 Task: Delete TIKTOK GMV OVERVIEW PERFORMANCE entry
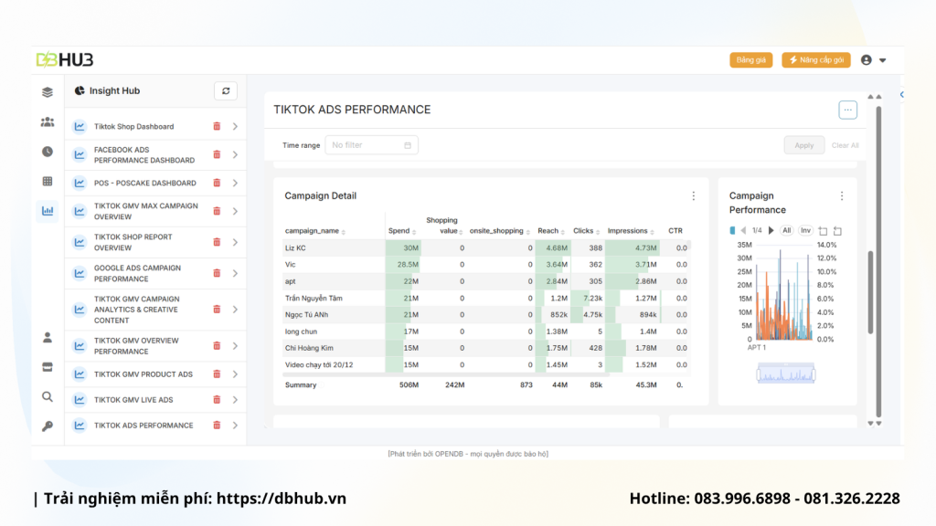click(x=217, y=346)
